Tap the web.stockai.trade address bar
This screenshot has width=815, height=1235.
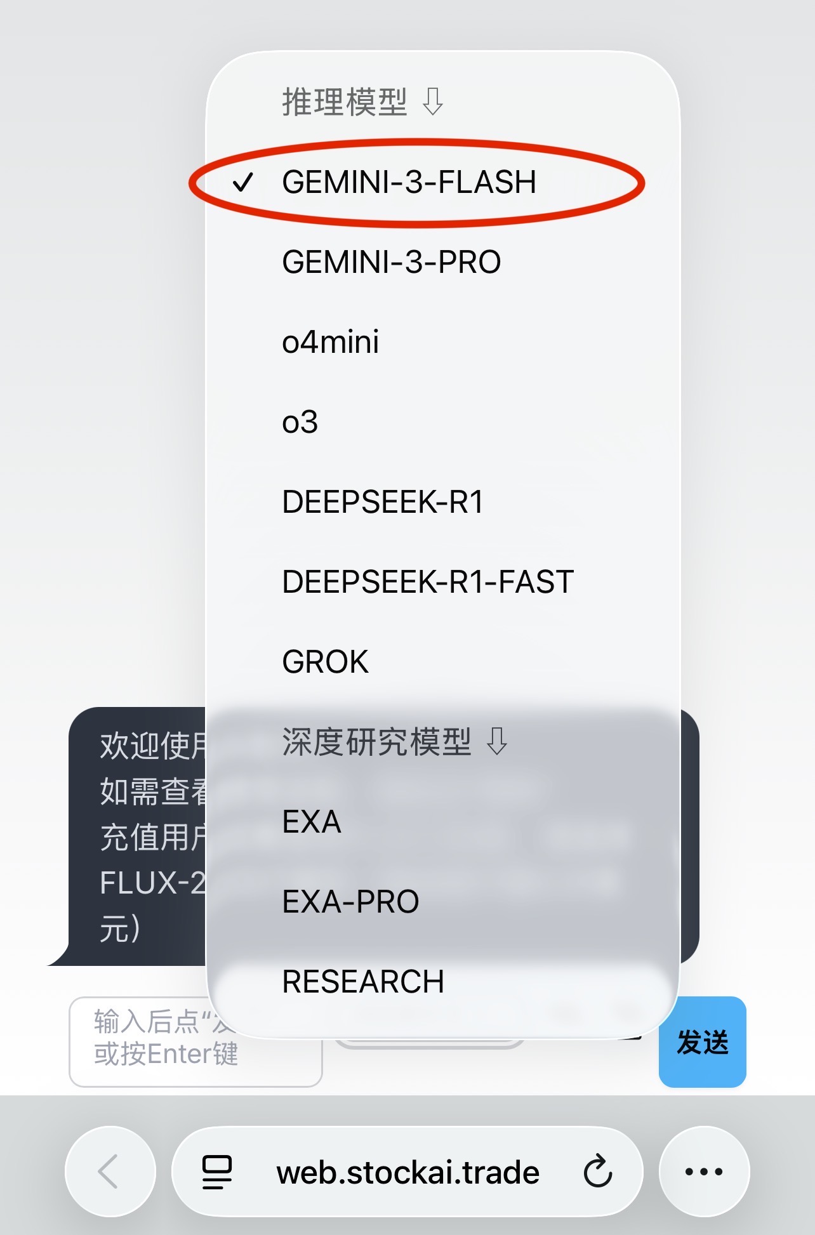407,1172
